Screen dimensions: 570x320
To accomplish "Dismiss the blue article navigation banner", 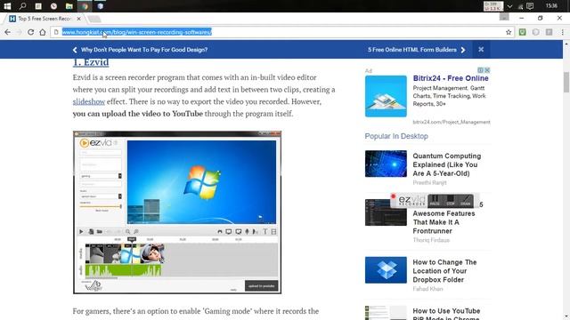I will tap(481, 50).
